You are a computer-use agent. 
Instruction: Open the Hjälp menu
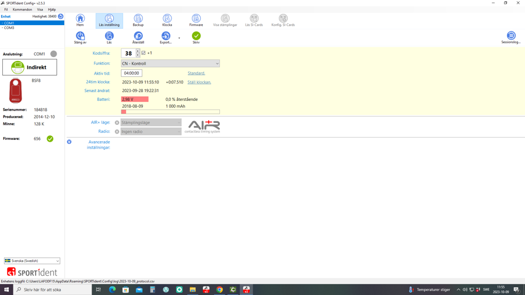click(x=51, y=10)
